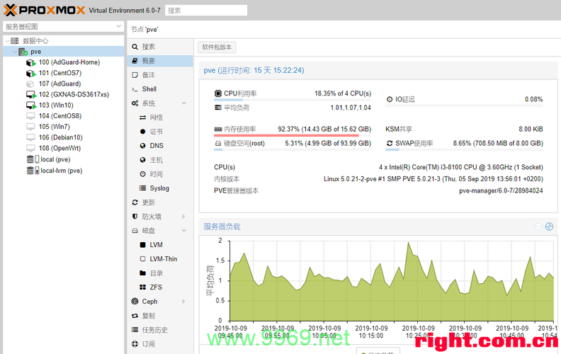Click the 103 (Win10) running VM icon
561x354 pixels.
tap(31, 105)
